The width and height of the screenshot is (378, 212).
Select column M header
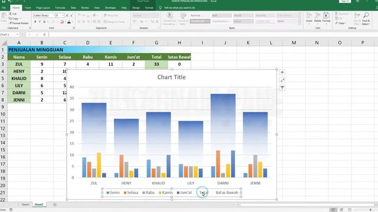pos(294,43)
